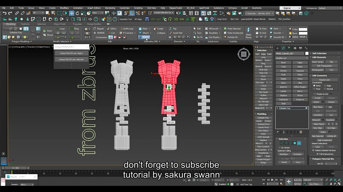
Task: Enable Polygon sub-object mode in Selection rollout
Action: click(x=295, y=143)
